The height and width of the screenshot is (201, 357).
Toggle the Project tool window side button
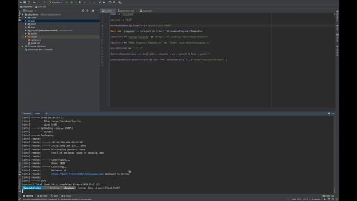point(20,16)
